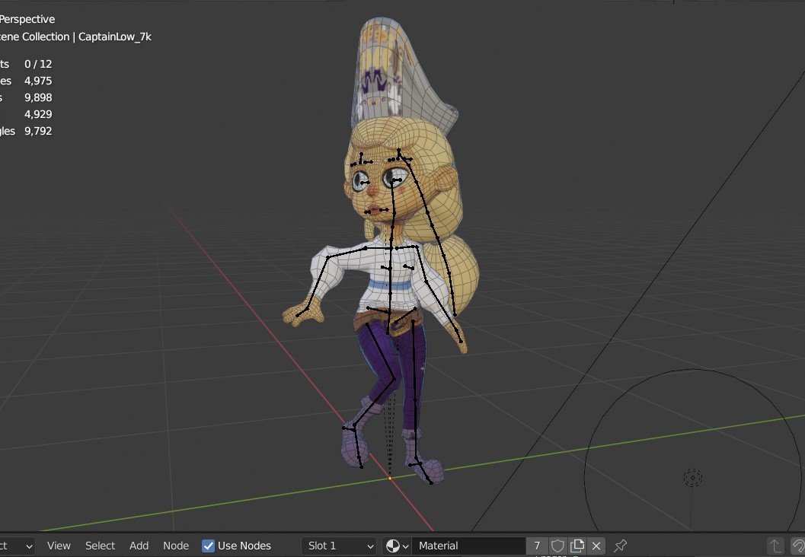Click the new material duplicate icon
Image resolution: width=805 pixels, height=557 pixels.
tap(577, 546)
